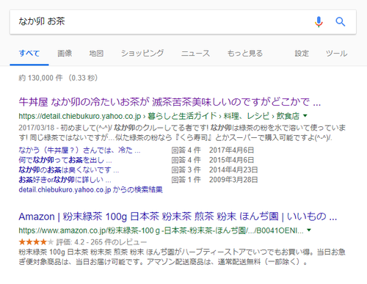
Task: Expand the dropdown arrow after the amazon.co.jp URL
Action: pos(309,230)
